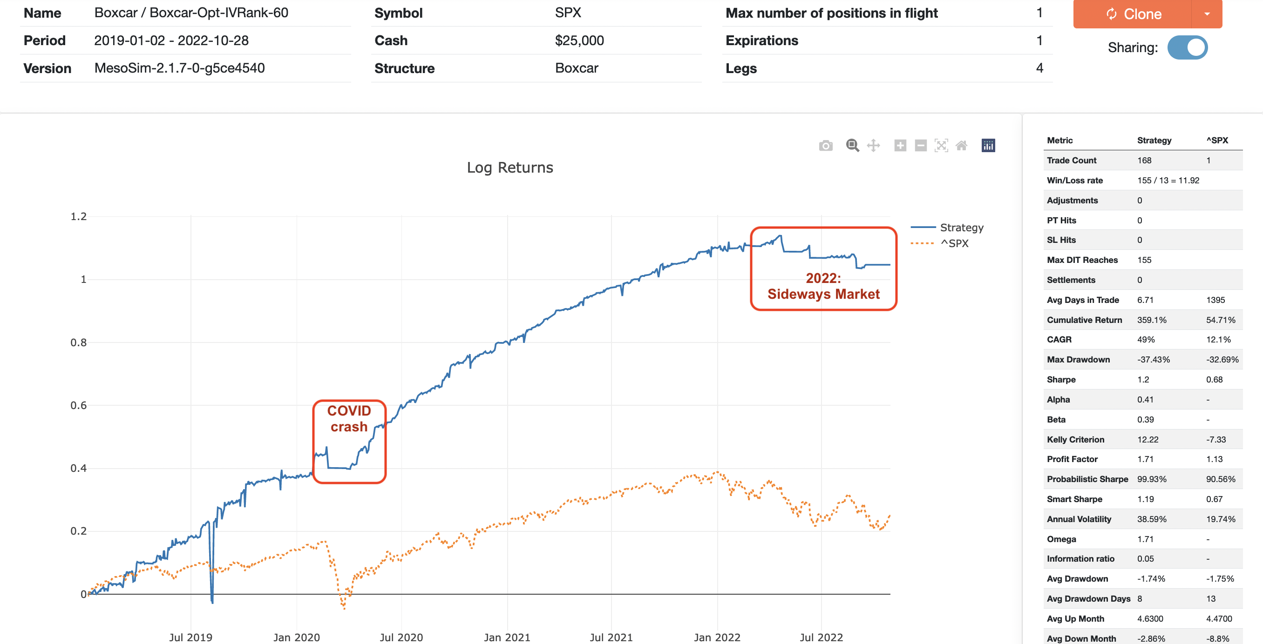Click the Autoscale chart icon
The width and height of the screenshot is (1263, 644).
tap(941, 146)
